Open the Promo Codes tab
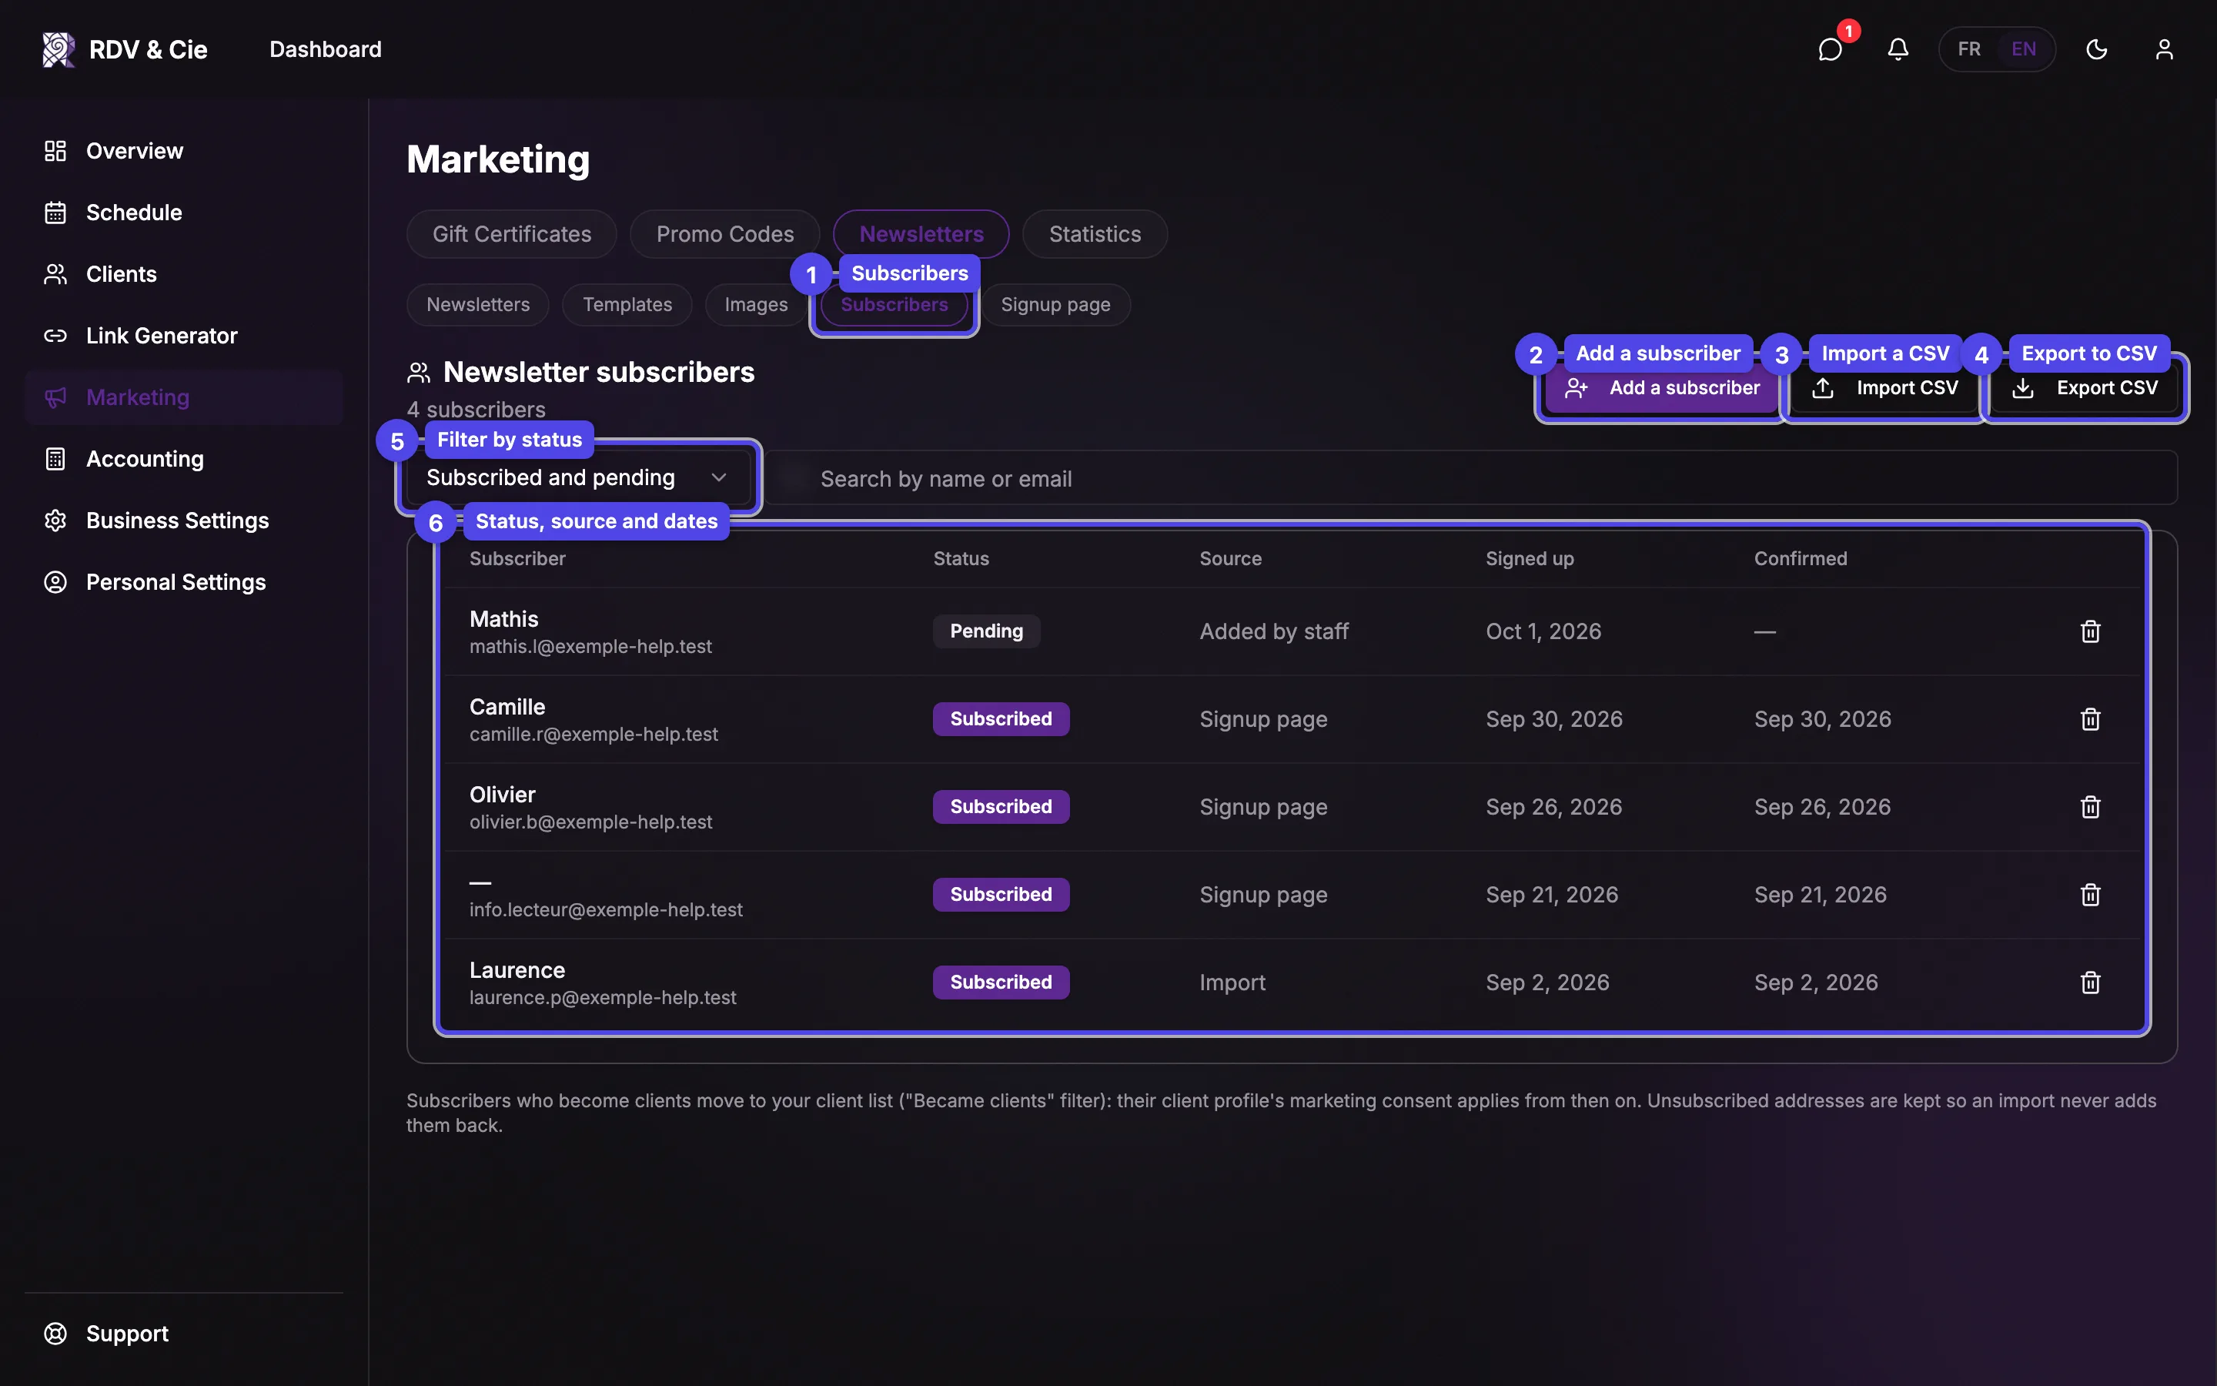2217x1386 pixels. click(724, 234)
